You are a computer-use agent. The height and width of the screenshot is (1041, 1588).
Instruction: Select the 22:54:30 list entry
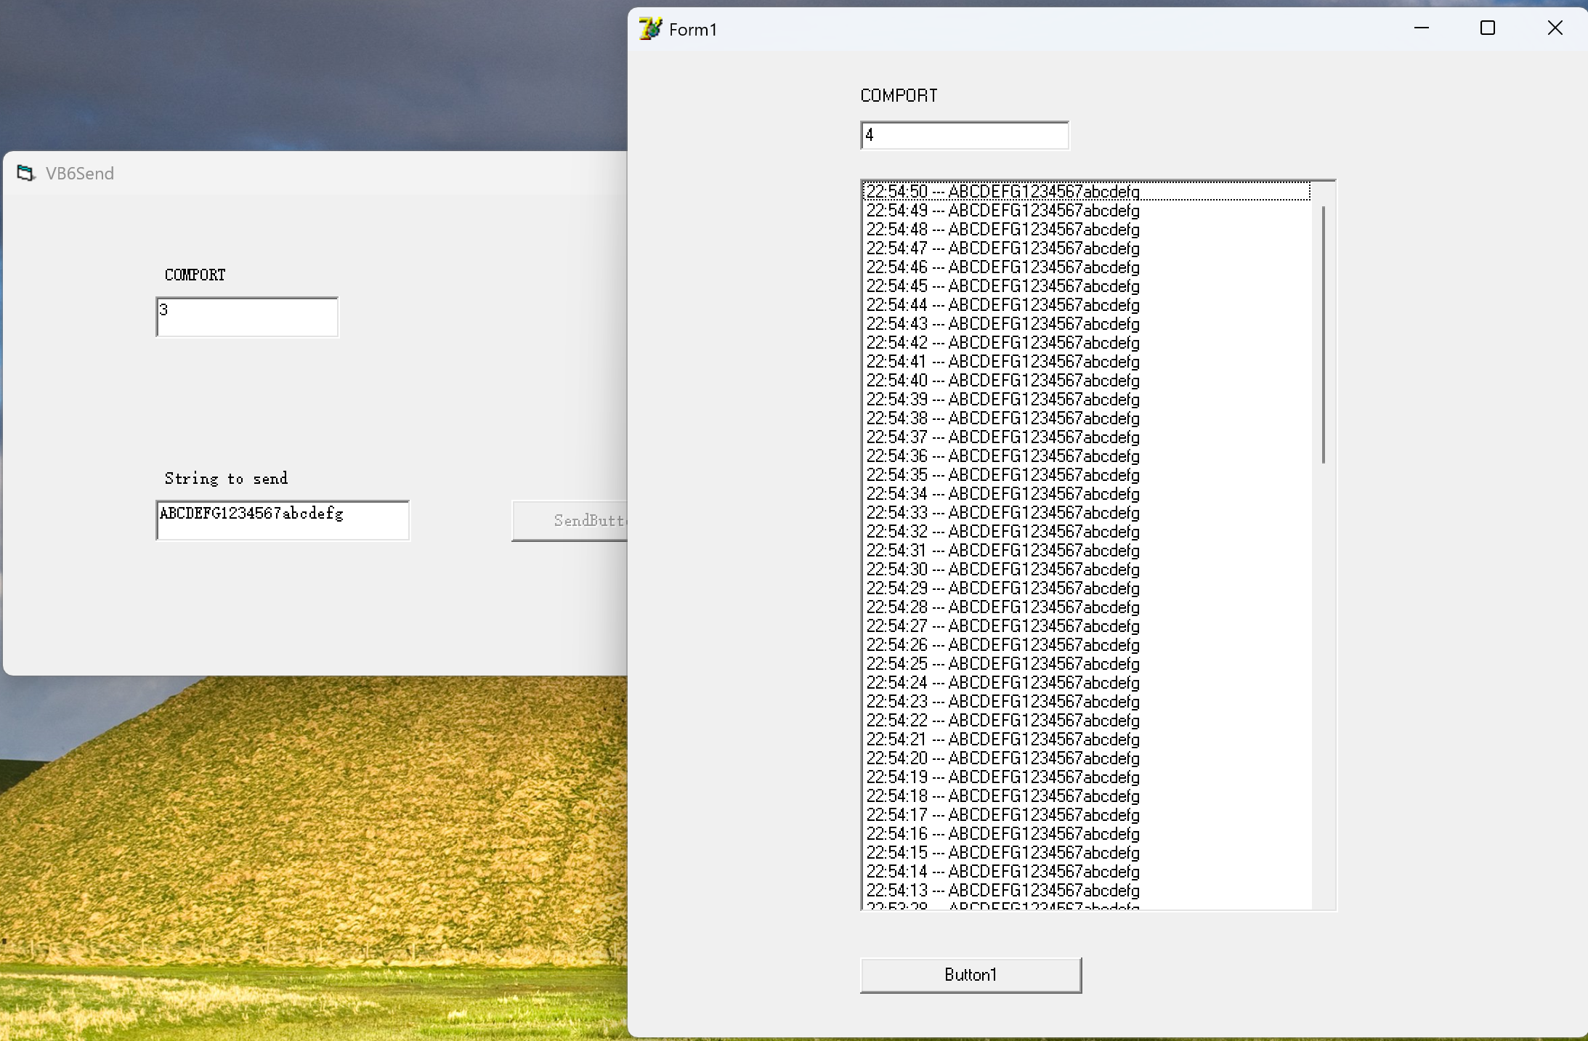pyautogui.click(x=1002, y=570)
